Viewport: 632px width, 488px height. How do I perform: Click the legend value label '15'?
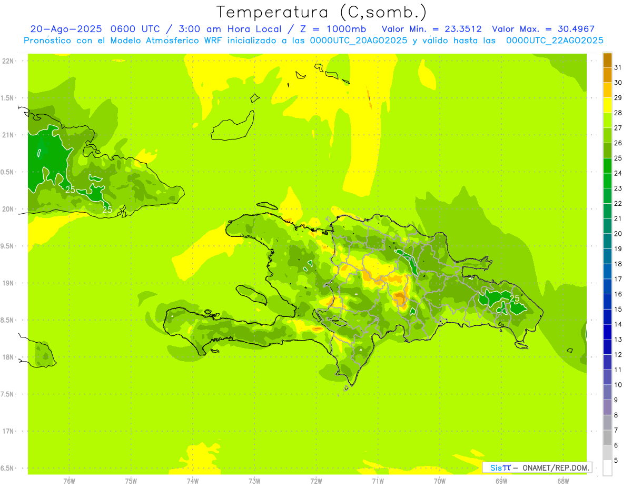coord(618,309)
